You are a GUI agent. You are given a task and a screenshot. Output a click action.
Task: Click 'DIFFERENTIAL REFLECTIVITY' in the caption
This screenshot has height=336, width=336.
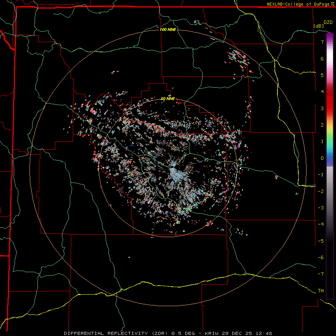click(x=106, y=333)
